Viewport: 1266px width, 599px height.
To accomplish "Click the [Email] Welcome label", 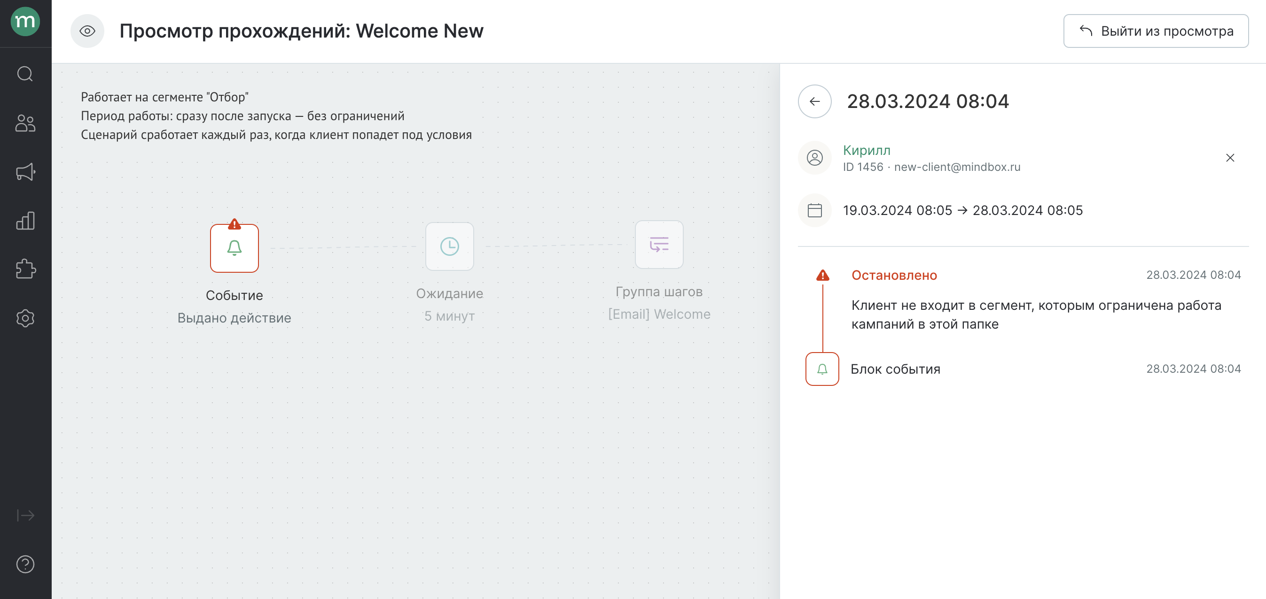I will pyautogui.click(x=659, y=314).
